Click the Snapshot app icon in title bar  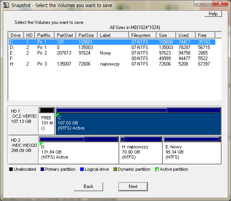click(6, 5)
